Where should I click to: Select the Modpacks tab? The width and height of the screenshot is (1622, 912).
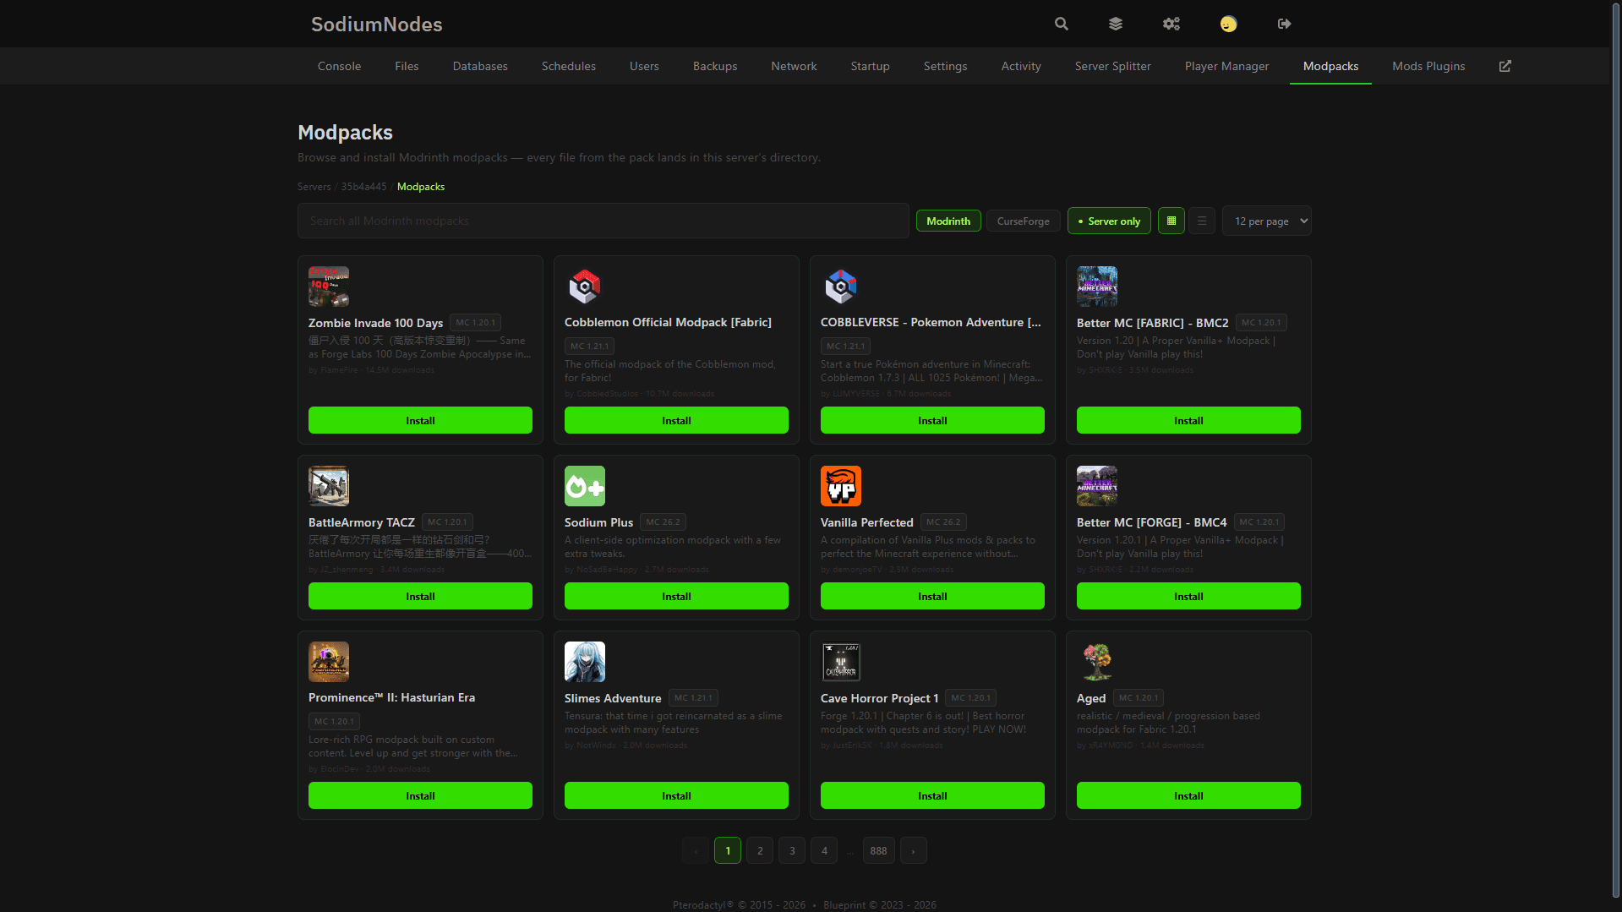coord(1330,66)
